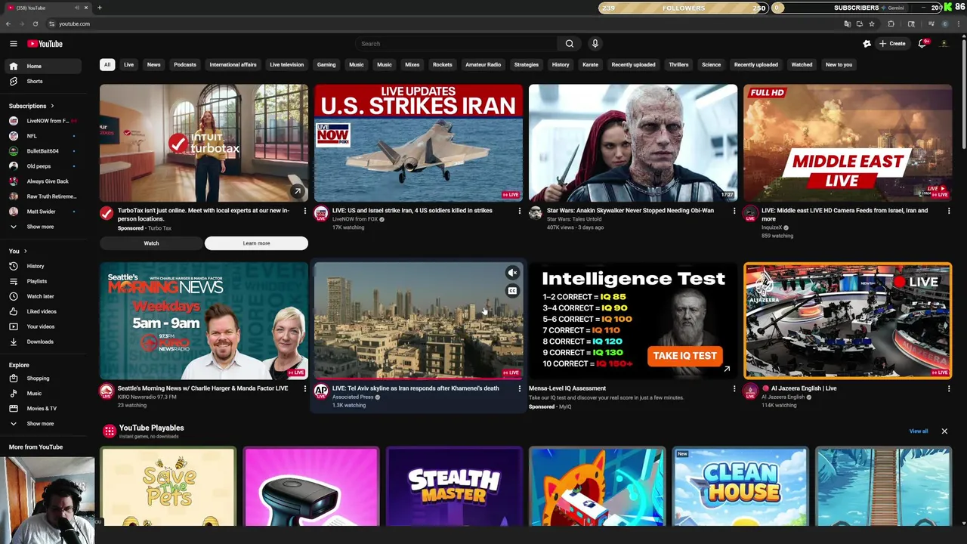This screenshot has height=544, width=967.
Task: Click the search magnifier button
Action: coord(570,44)
